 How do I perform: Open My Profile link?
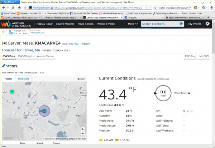[195, 24]
